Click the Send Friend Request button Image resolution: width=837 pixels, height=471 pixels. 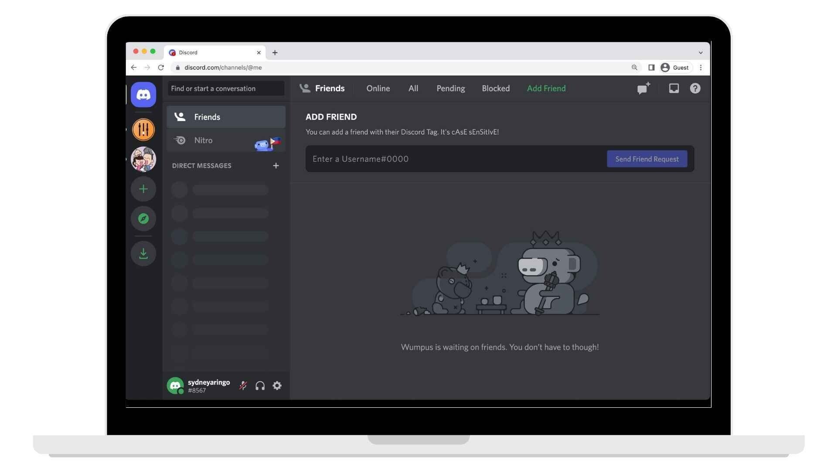[647, 158]
